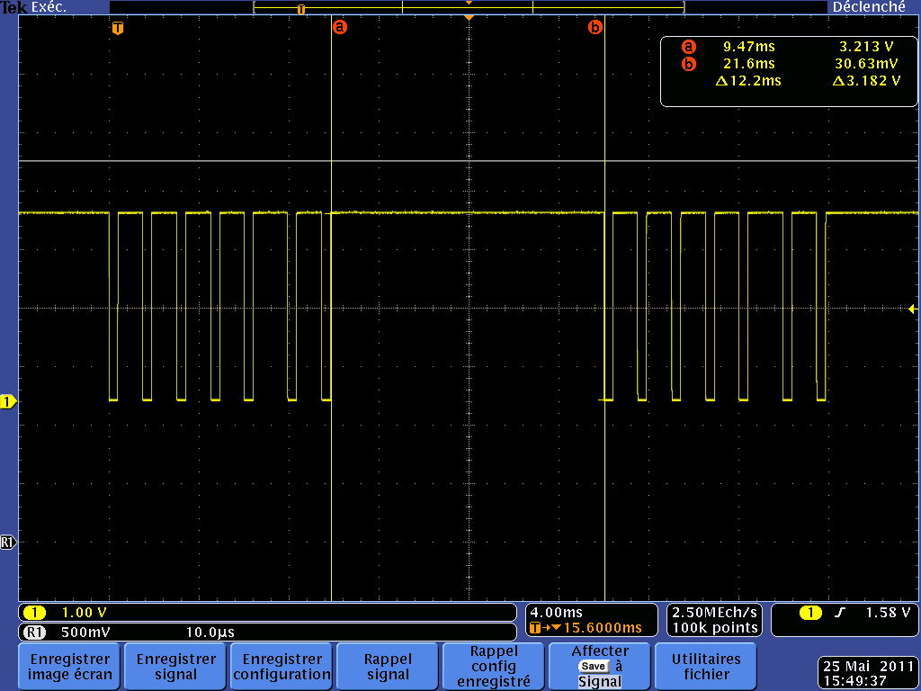Click the '15.6000ms' trigger delay readout
This screenshot has height=691, width=921.
pyautogui.click(x=603, y=628)
